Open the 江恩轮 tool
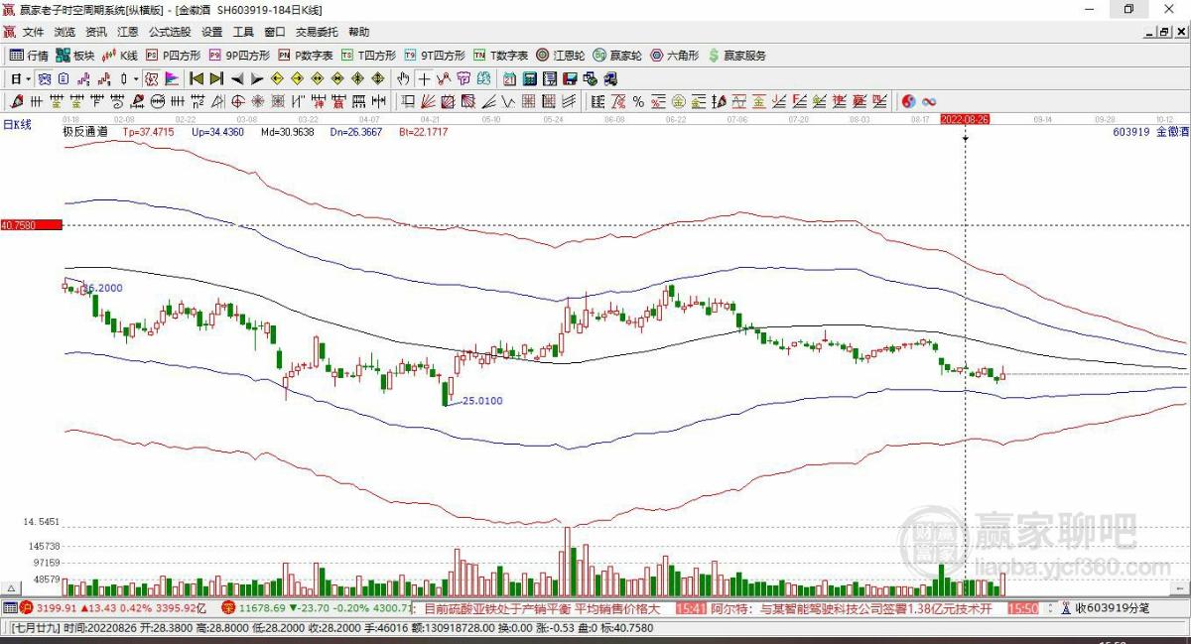The height and width of the screenshot is (644, 1191). [x=562, y=56]
